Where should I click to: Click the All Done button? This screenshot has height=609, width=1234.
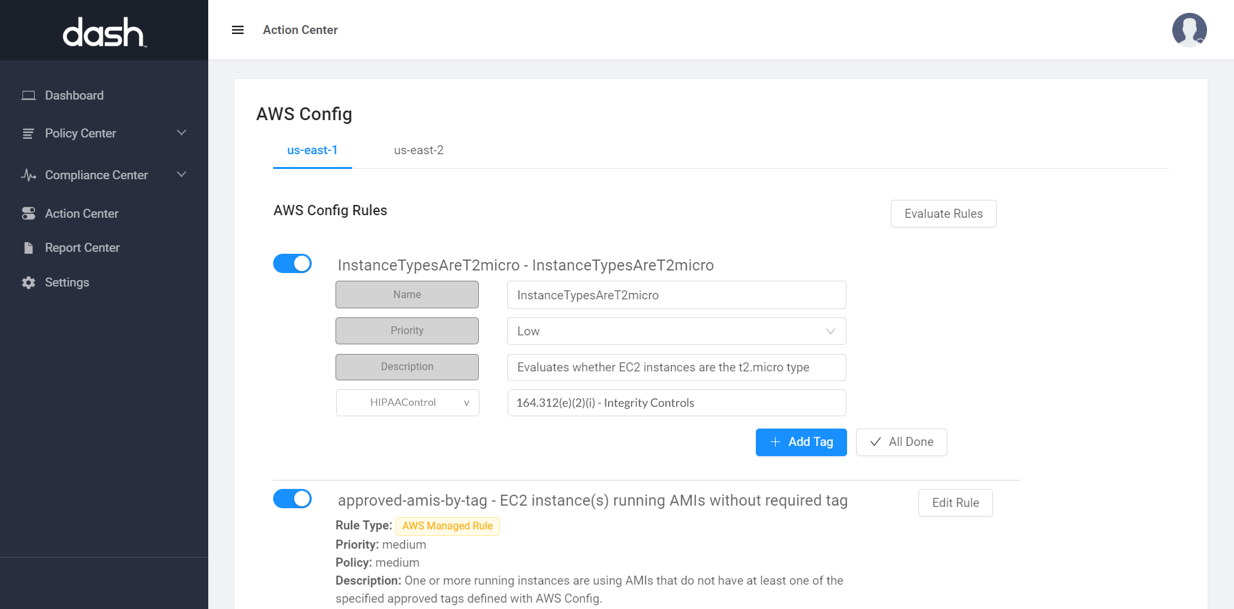[x=901, y=442]
